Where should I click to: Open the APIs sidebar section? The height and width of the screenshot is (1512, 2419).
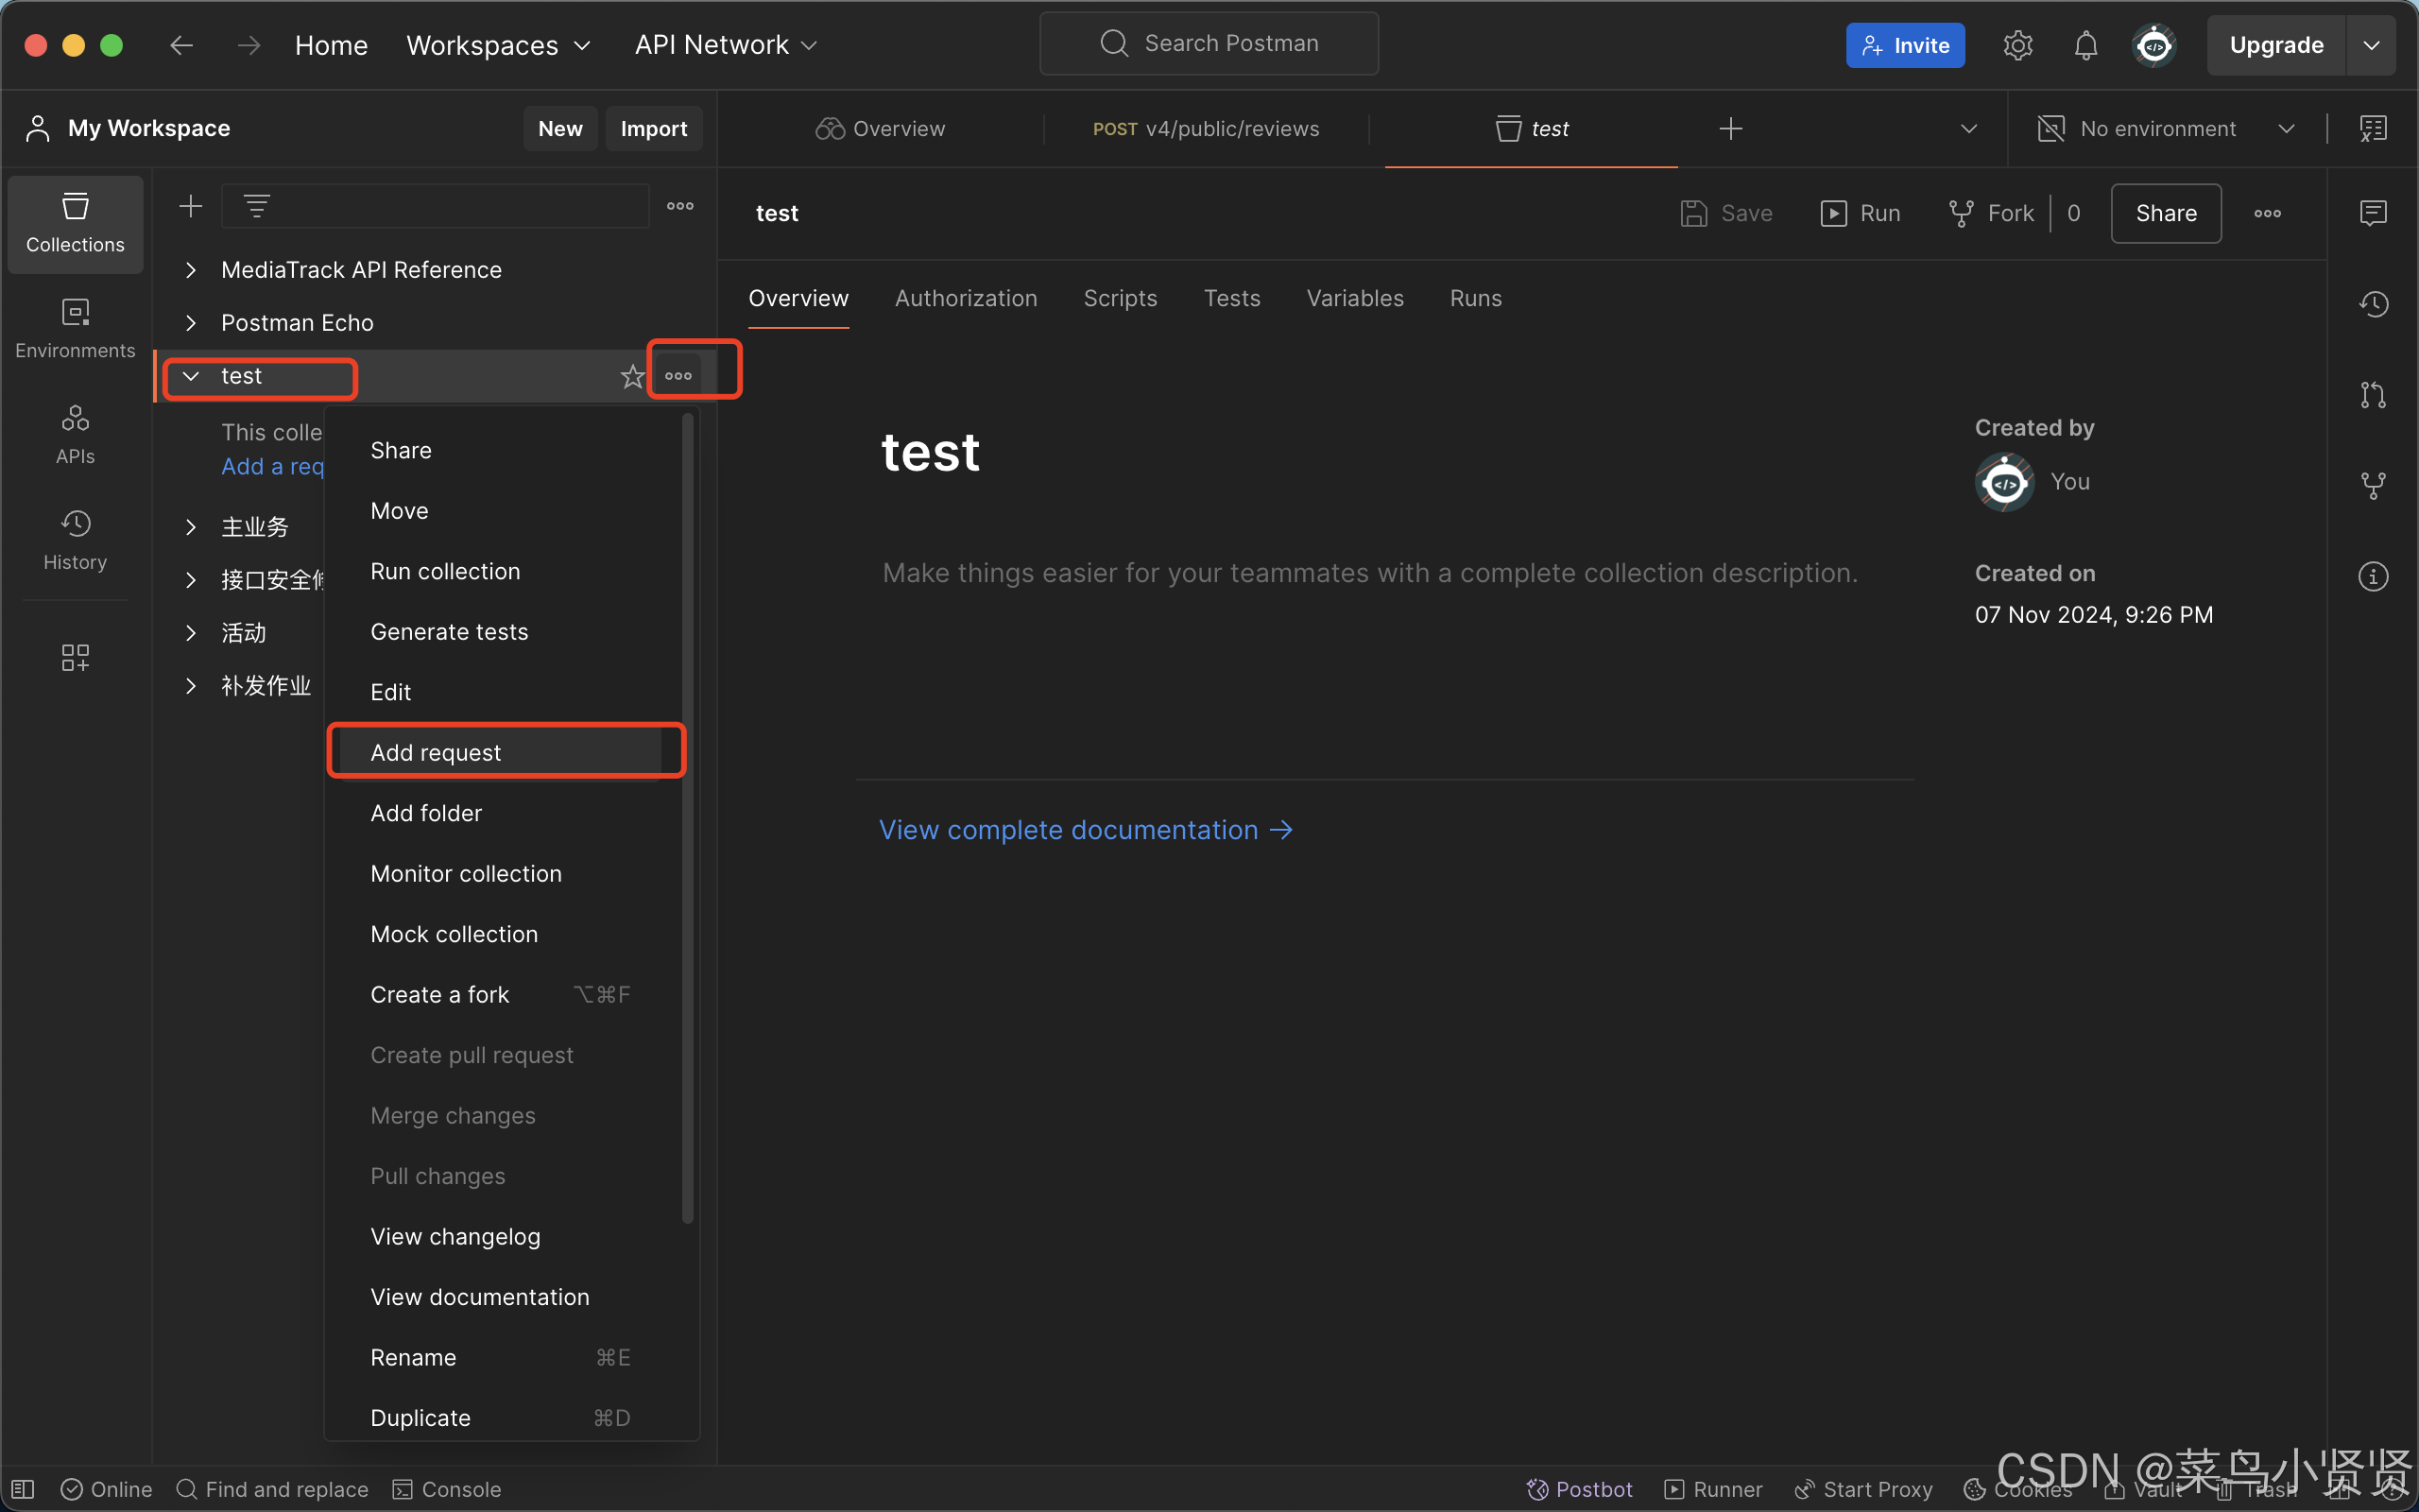75,433
